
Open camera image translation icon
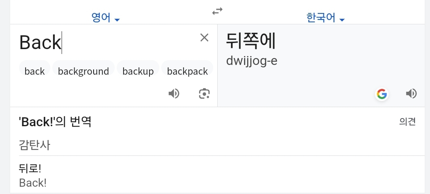coord(204,94)
